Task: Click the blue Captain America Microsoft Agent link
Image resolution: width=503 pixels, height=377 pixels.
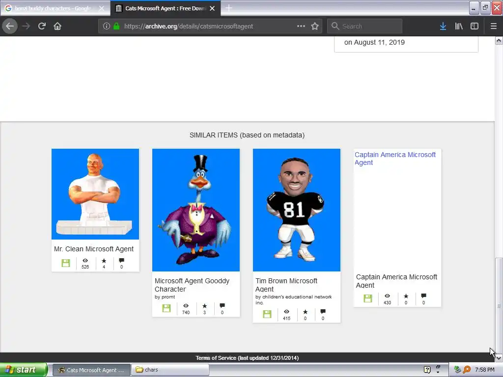Action: [x=395, y=159]
